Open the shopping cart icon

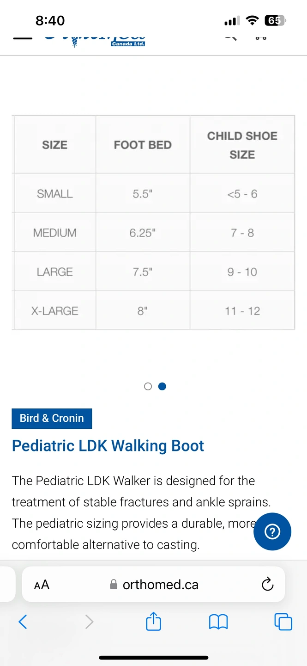[261, 37]
